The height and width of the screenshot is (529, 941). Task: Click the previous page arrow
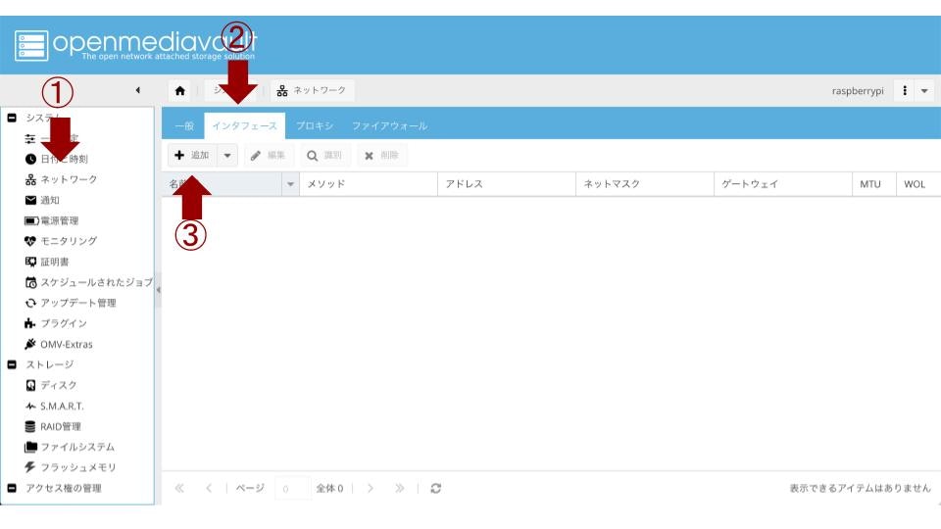tap(208, 488)
